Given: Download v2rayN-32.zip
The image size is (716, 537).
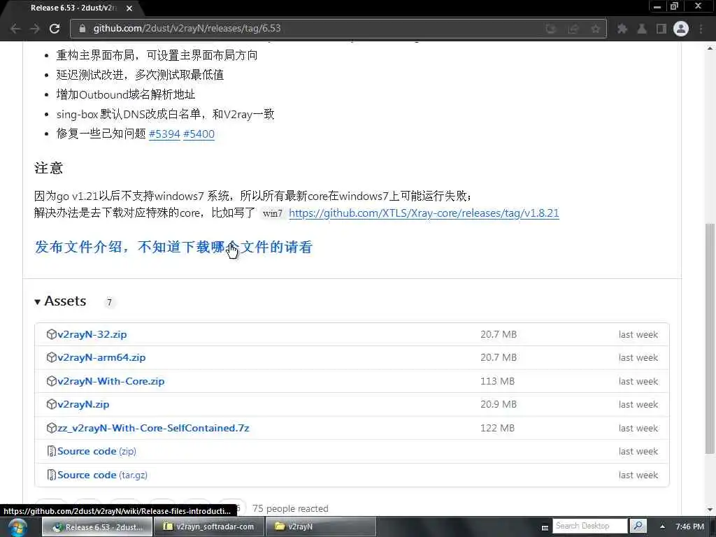Looking at the screenshot, I should 92,334.
